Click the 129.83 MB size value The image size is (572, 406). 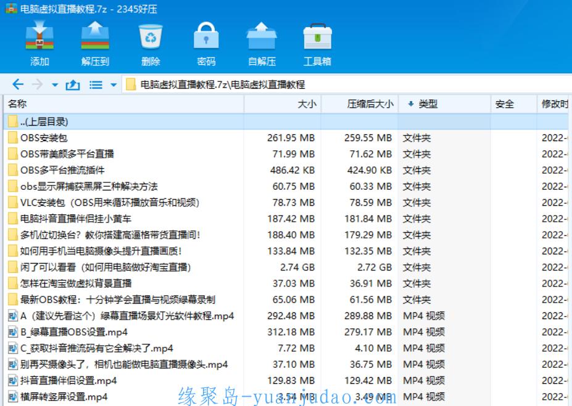point(291,381)
